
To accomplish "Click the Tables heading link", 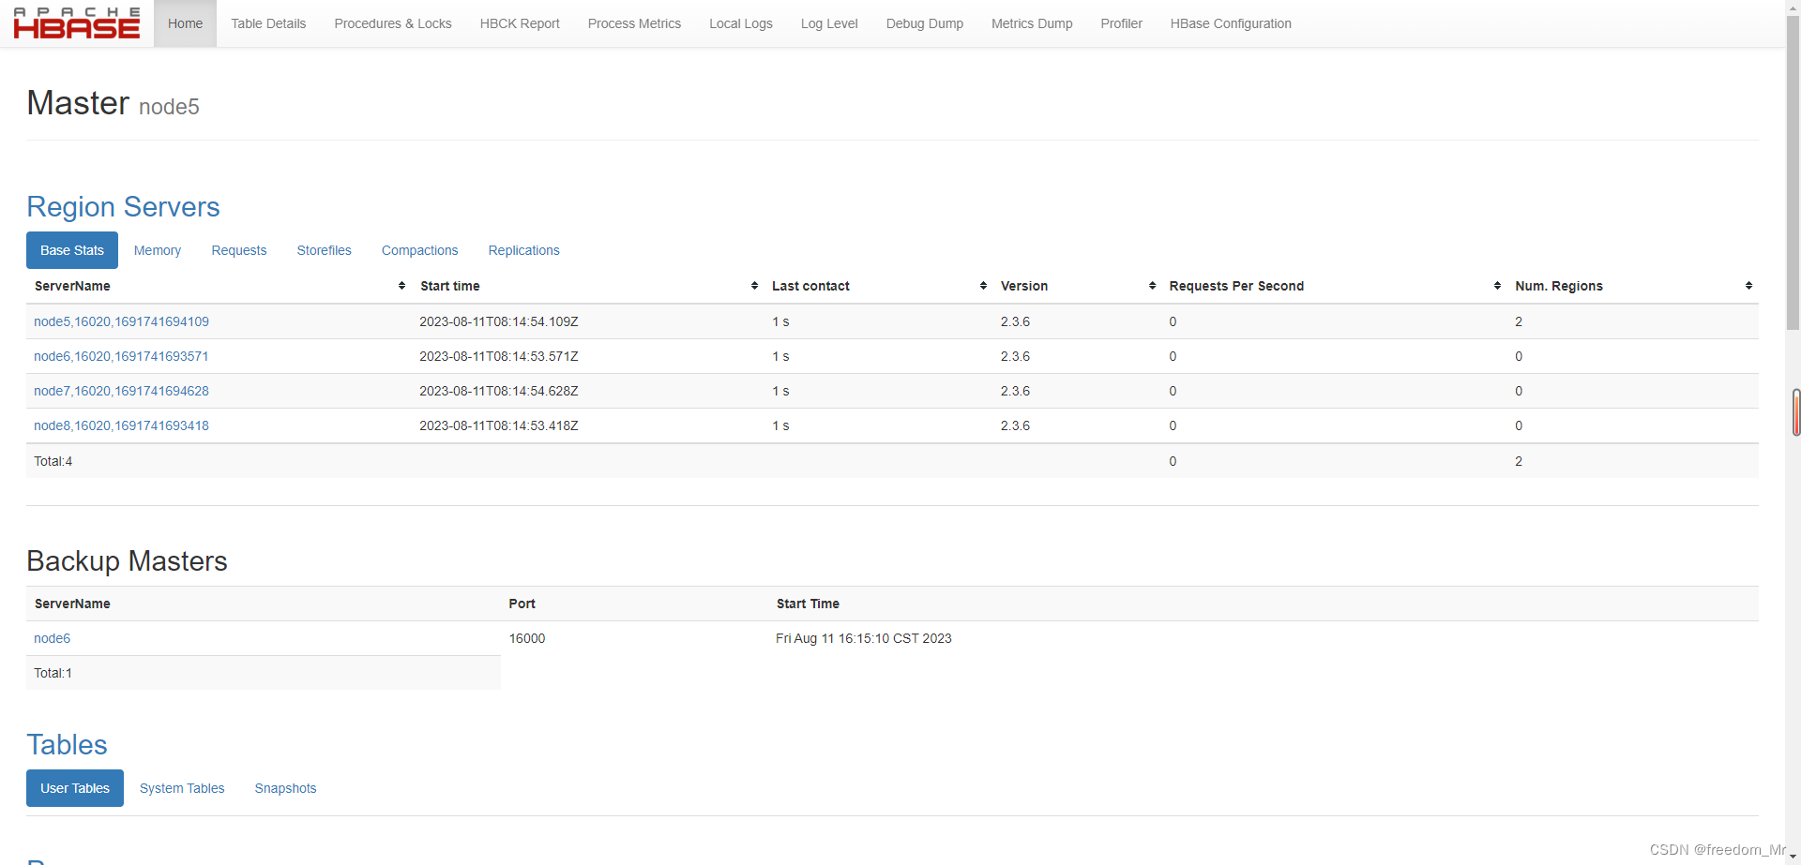I will pos(67,744).
